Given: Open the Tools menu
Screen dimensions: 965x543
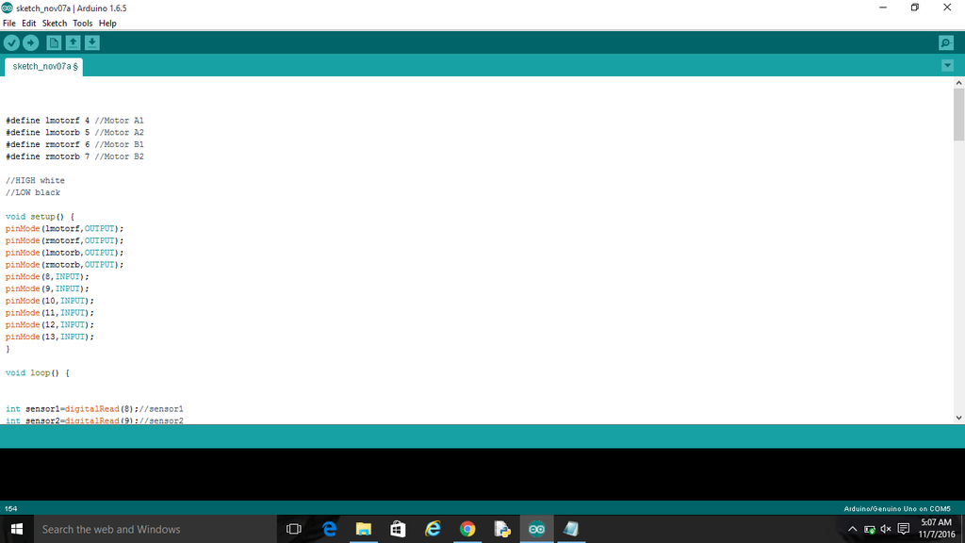Looking at the screenshot, I should [x=83, y=24].
